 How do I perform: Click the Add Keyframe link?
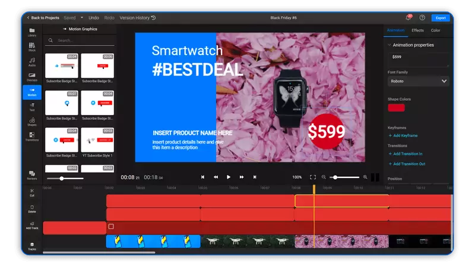point(403,136)
